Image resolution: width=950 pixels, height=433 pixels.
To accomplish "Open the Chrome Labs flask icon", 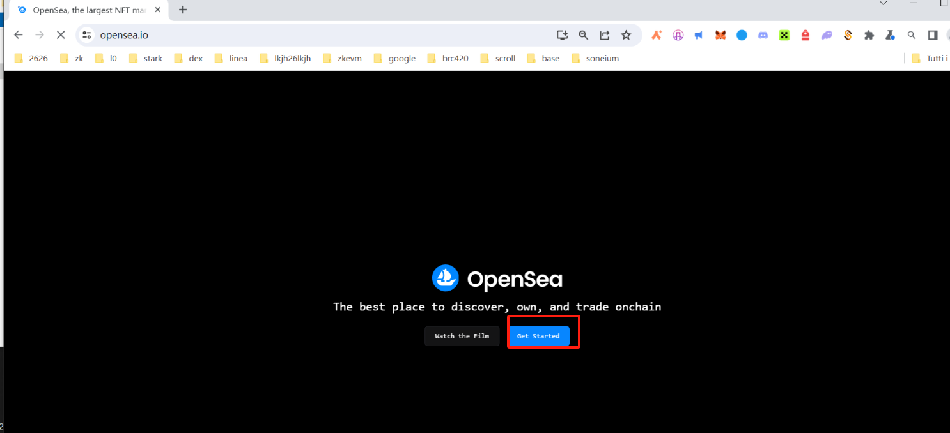I will (x=891, y=35).
